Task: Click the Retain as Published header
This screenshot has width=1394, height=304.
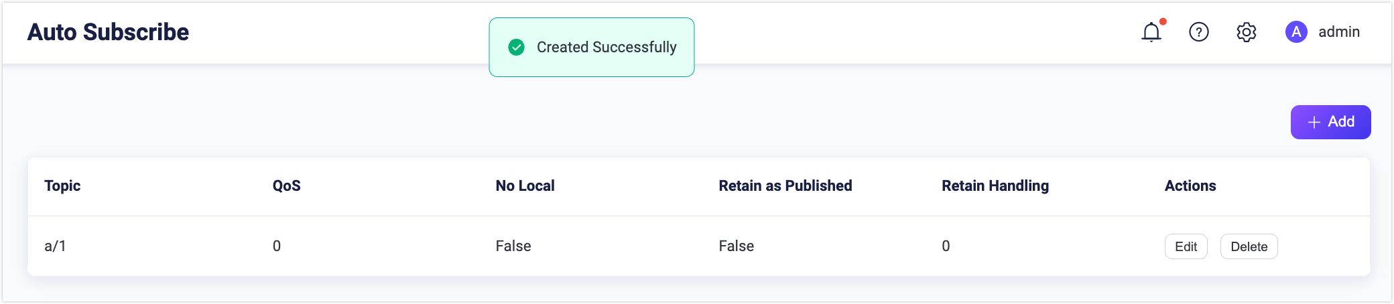Action: [785, 186]
